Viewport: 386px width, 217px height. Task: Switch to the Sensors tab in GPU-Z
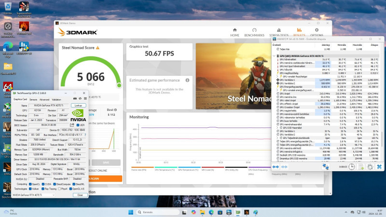33,99
